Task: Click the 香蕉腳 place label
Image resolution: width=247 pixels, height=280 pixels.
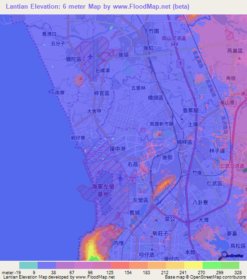Action: (x=191, y=110)
